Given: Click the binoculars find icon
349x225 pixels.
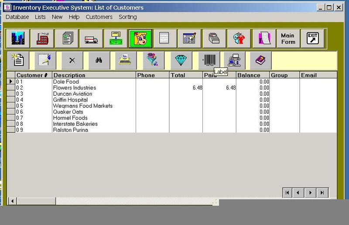Looking at the screenshot, I should coord(99,60).
